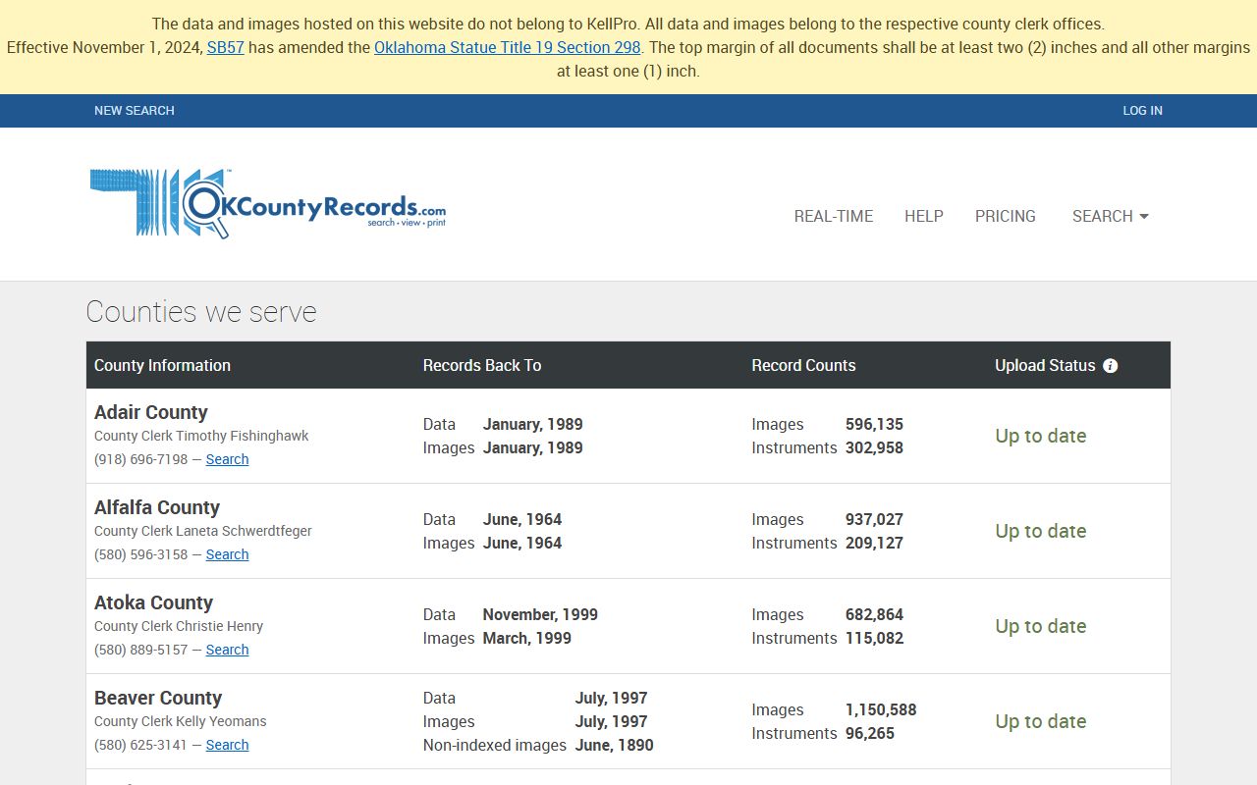The image size is (1257, 785).
Task: Click LOG IN in the top bar
Action: [x=1143, y=111]
